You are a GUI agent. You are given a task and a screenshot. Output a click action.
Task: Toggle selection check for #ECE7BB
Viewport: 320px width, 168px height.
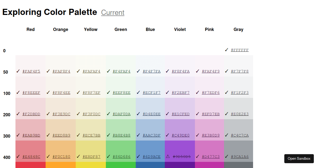pos(78,135)
